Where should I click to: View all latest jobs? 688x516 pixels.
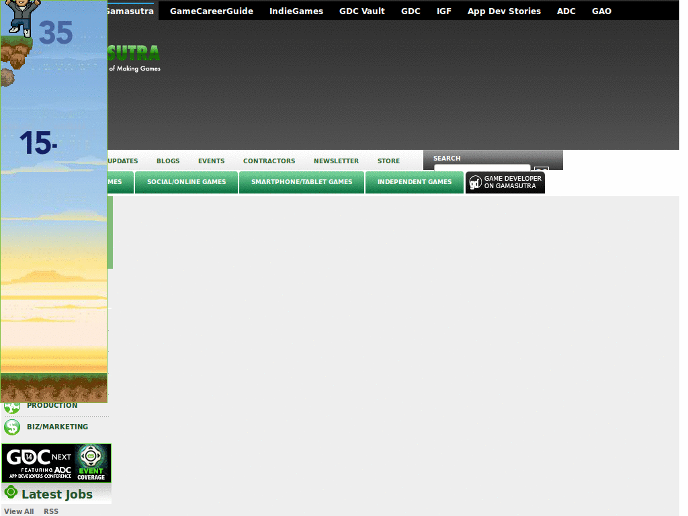19,511
